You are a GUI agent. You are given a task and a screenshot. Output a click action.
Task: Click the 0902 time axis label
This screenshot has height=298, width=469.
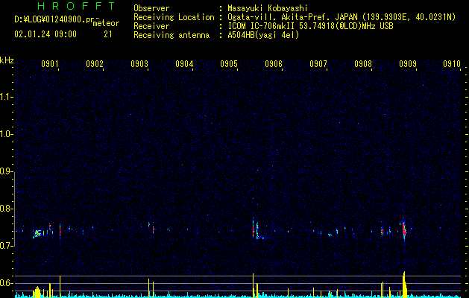pyautogui.click(x=95, y=64)
